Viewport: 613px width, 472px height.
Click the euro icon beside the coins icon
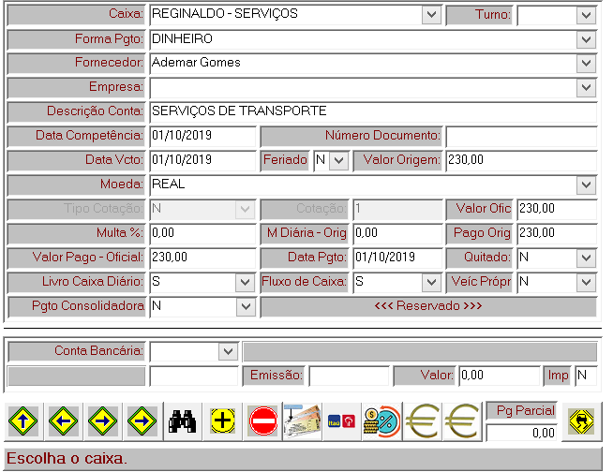pyautogui.click(x=422, y=421)
